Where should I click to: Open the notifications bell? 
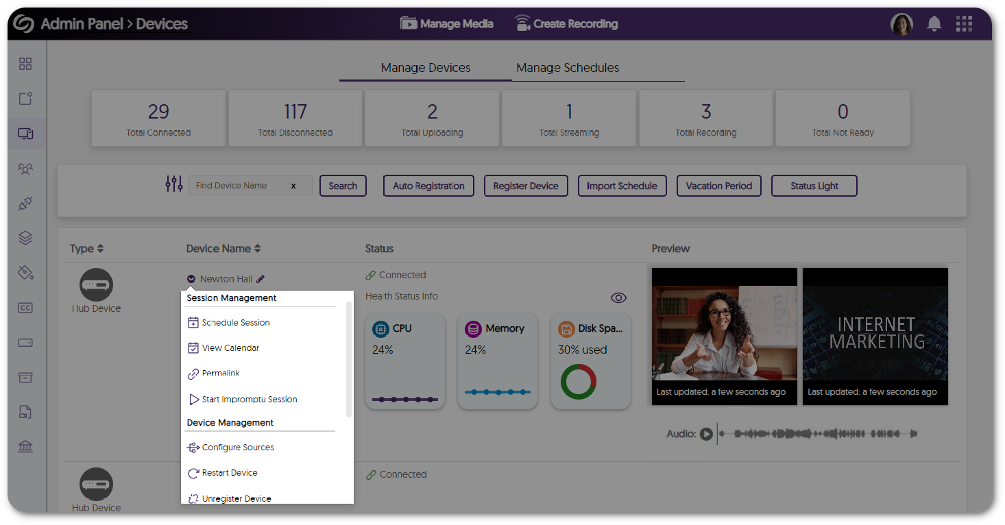tap(934, 24)
